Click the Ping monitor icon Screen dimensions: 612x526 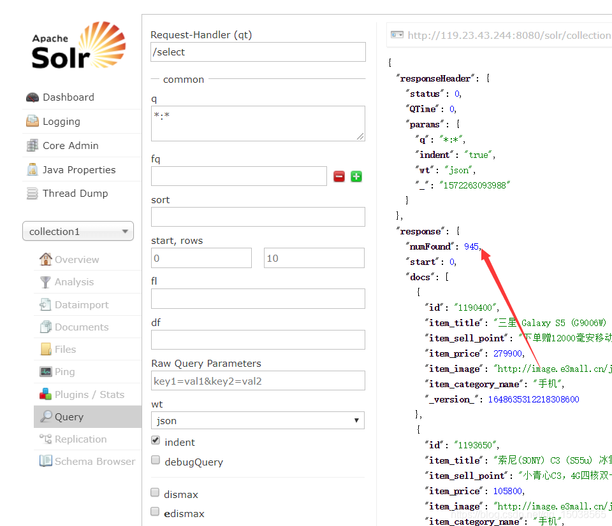tap(46, 372)
